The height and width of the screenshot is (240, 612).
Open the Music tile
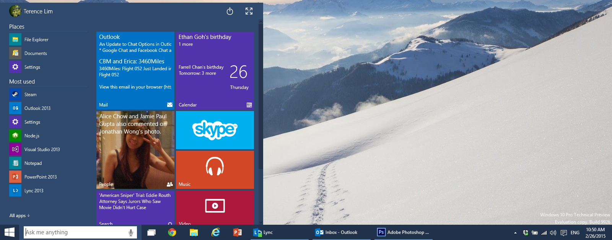[215, 170]
